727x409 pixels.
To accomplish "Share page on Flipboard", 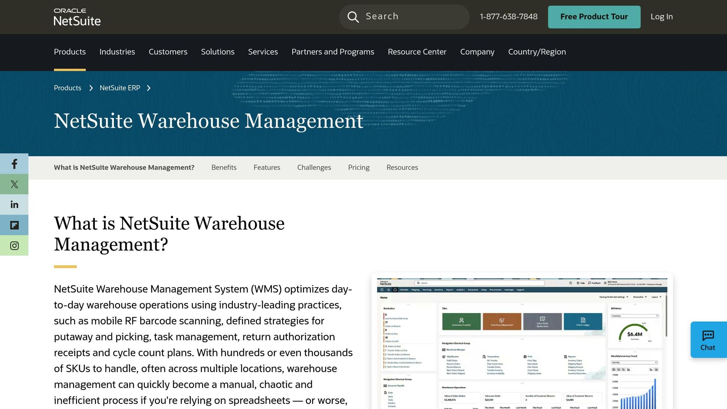I will point(14,225).
